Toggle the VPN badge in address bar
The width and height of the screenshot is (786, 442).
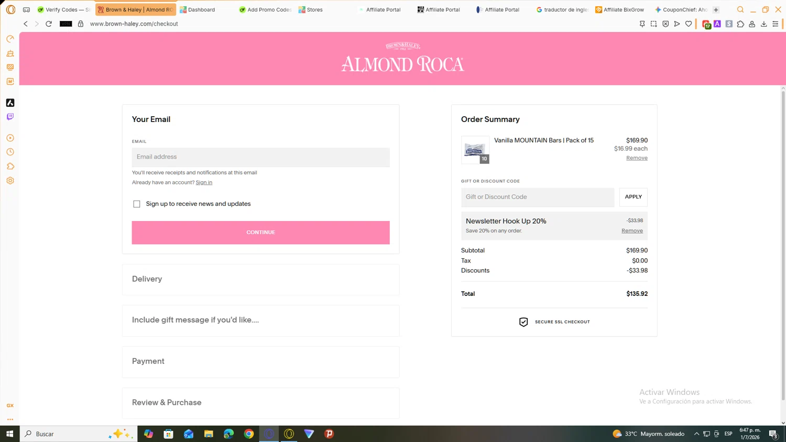point(65,24)
